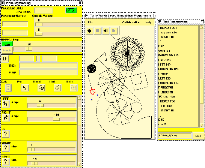This screenshot has width=205, height=168.
Task: Click the icon list scrollbar up arrow
Action: pos(79,98)
